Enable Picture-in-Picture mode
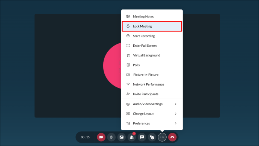Image resolution: width=259 pixels, height=146 pixels. [152, 75]
